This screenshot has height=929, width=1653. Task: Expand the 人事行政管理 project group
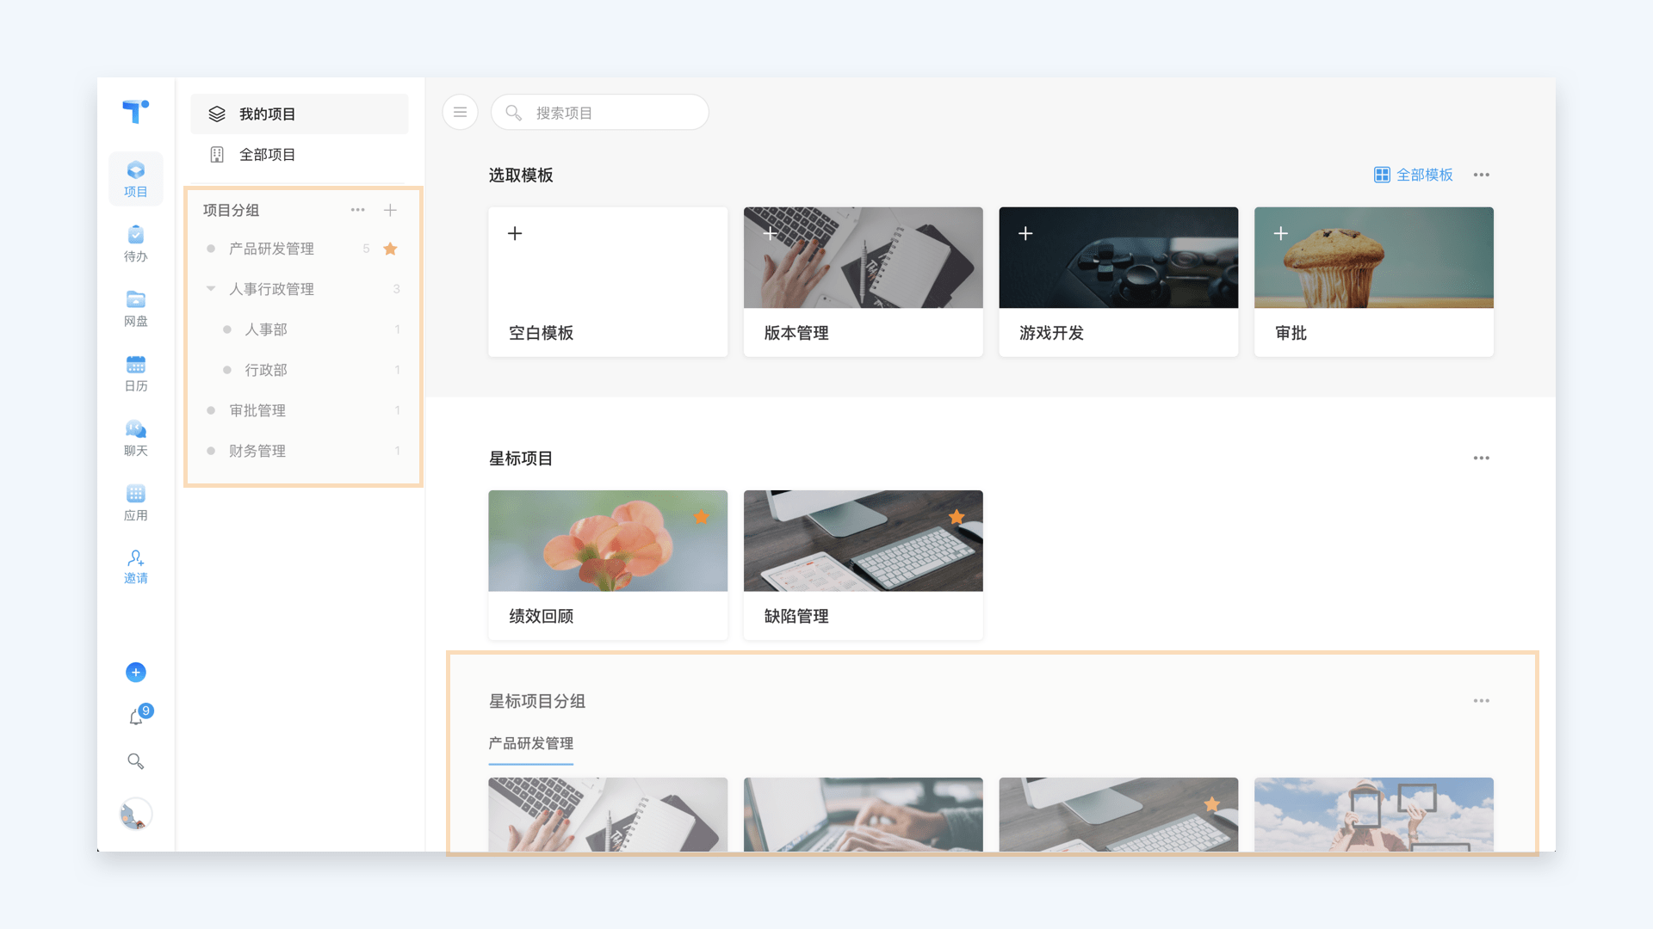pos(210,289)
